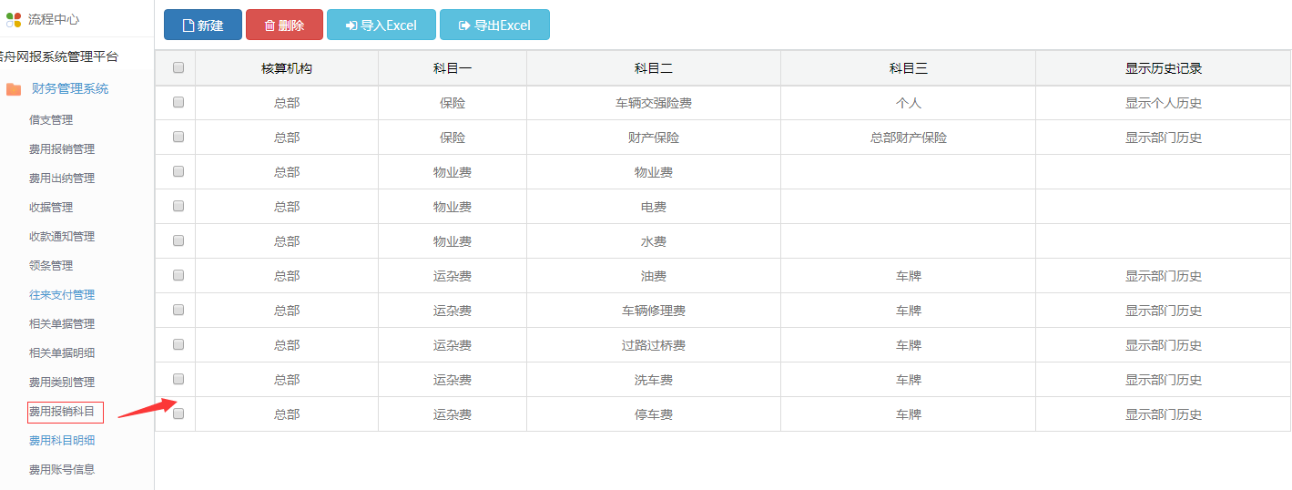Go to 费用科目明细 in the sidebar
Image resolution: width=1292 pixels, height=490 pixels.
click(62, 441)
